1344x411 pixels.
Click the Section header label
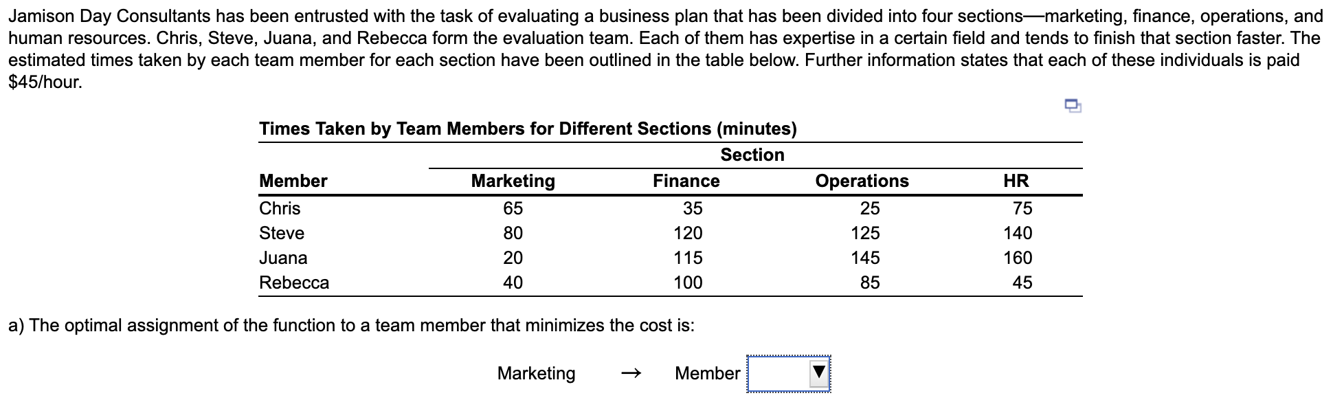(x=753, y=155)
